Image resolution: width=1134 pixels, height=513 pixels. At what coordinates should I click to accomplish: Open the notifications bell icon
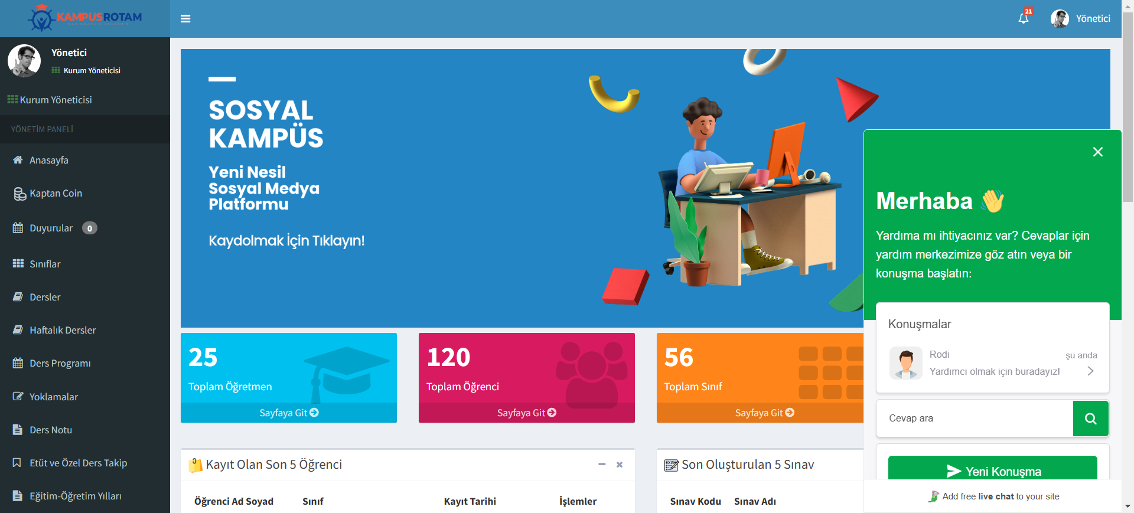(1024, 18)
